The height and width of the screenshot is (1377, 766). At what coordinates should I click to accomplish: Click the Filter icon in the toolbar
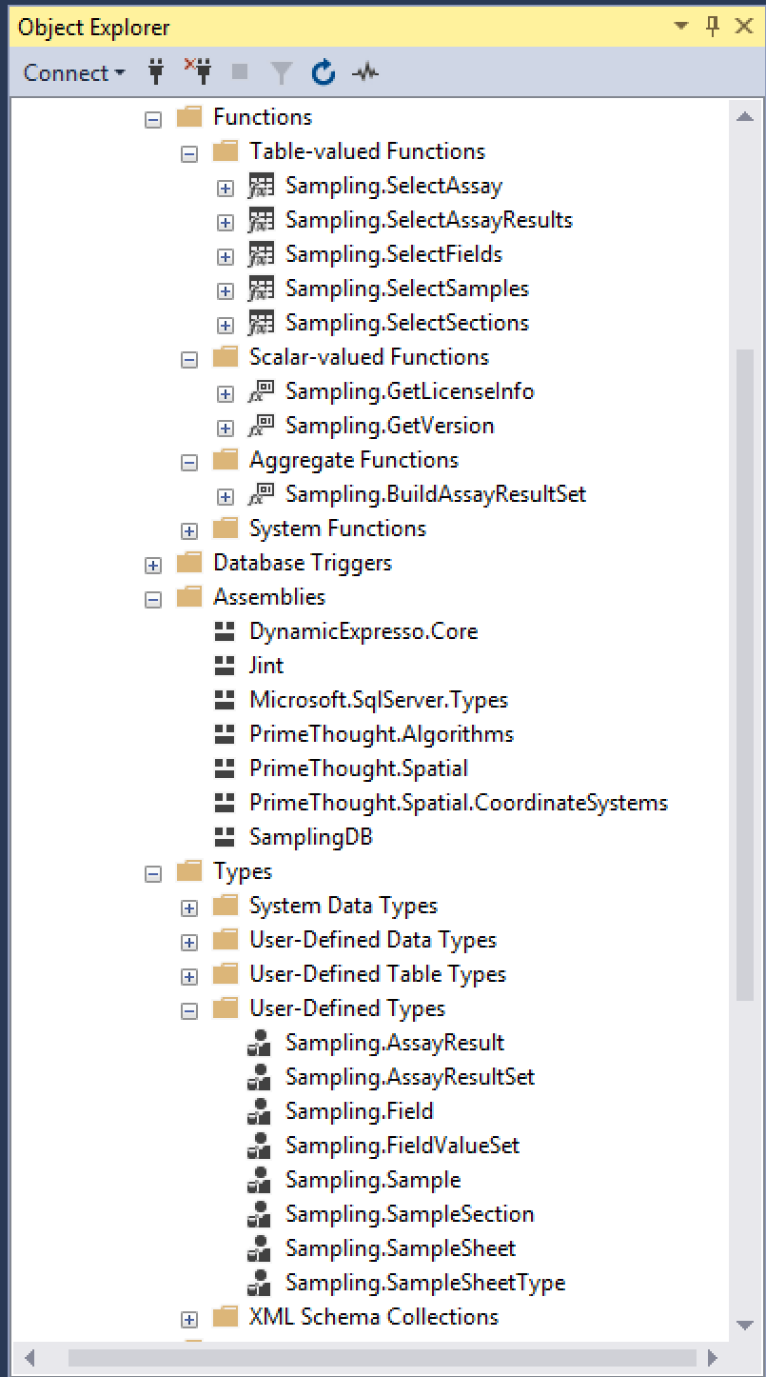[x=280, y=72]
